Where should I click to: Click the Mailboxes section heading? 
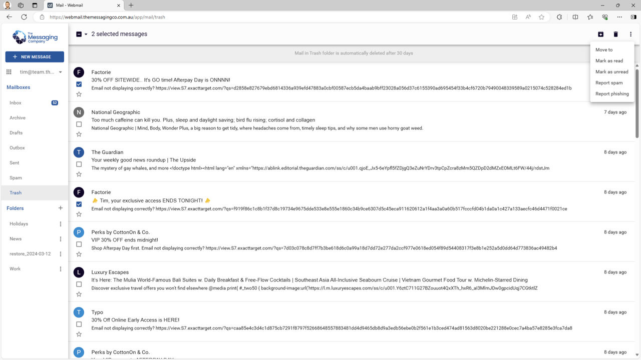pos(19,87)
